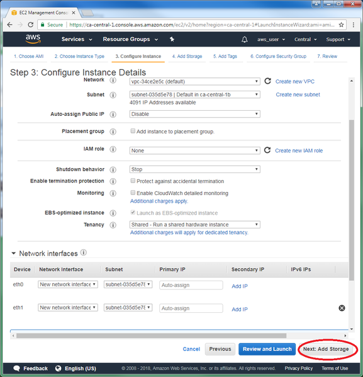Click info icon for Auto-assign Public IP
This screenshot has height=377, width=363.
(x=113, y=115)
